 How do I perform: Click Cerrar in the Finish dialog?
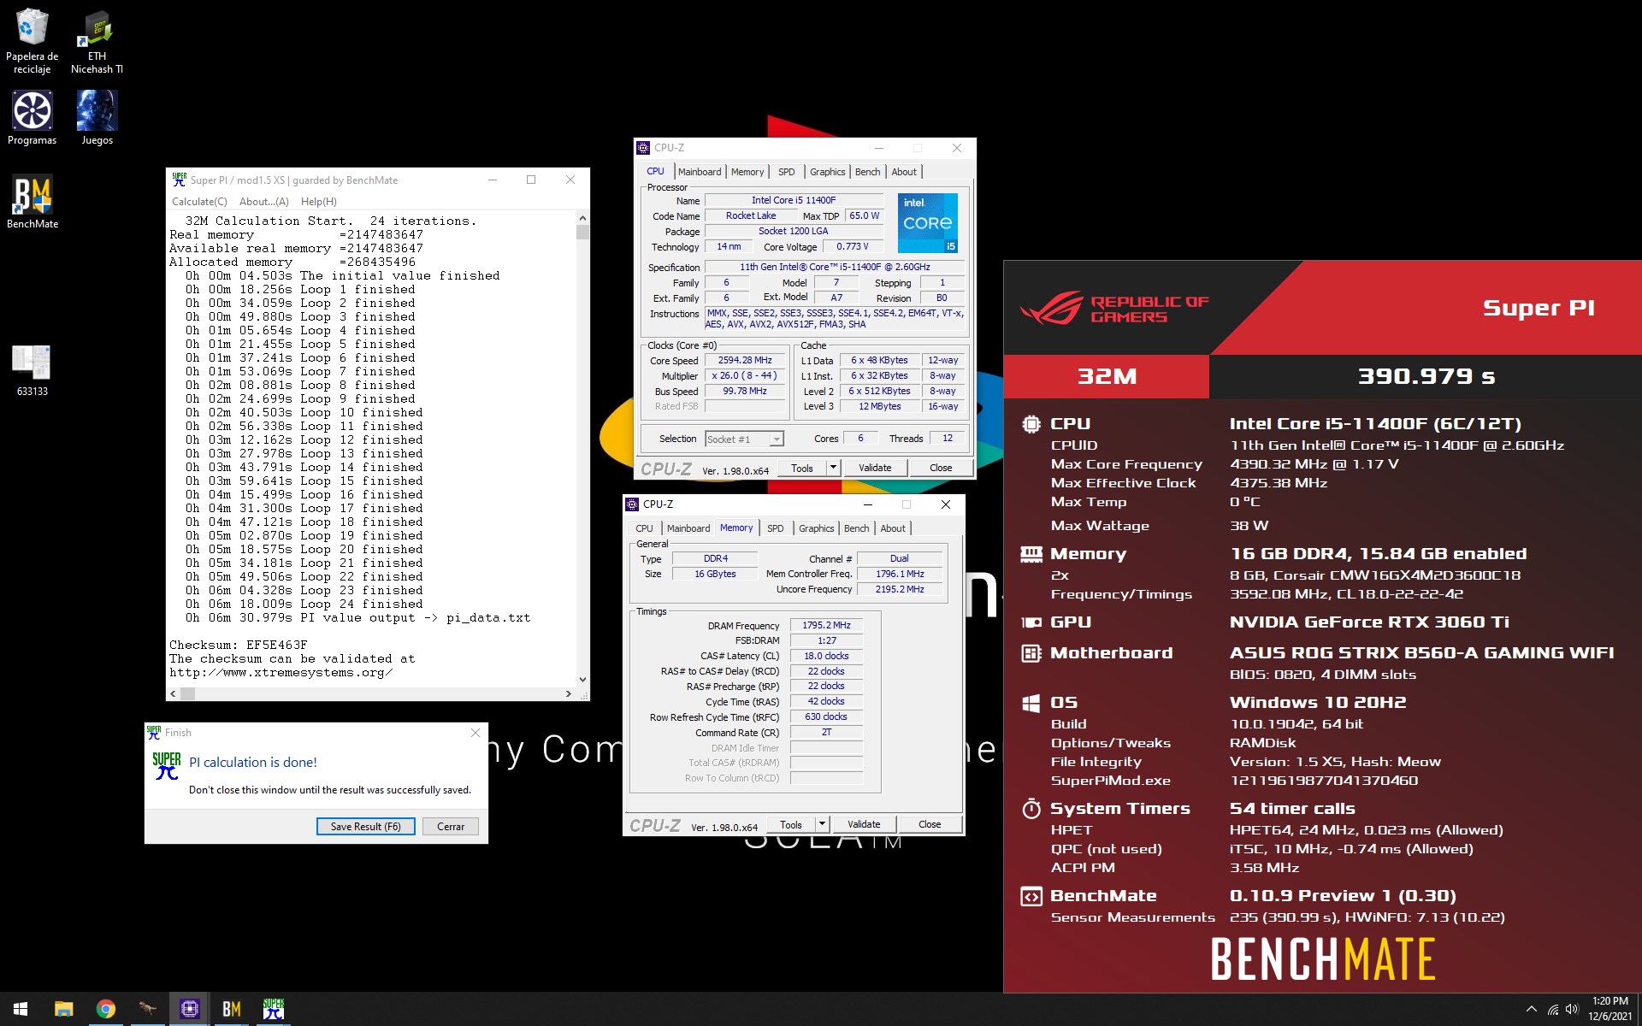(x=451, y=827)
